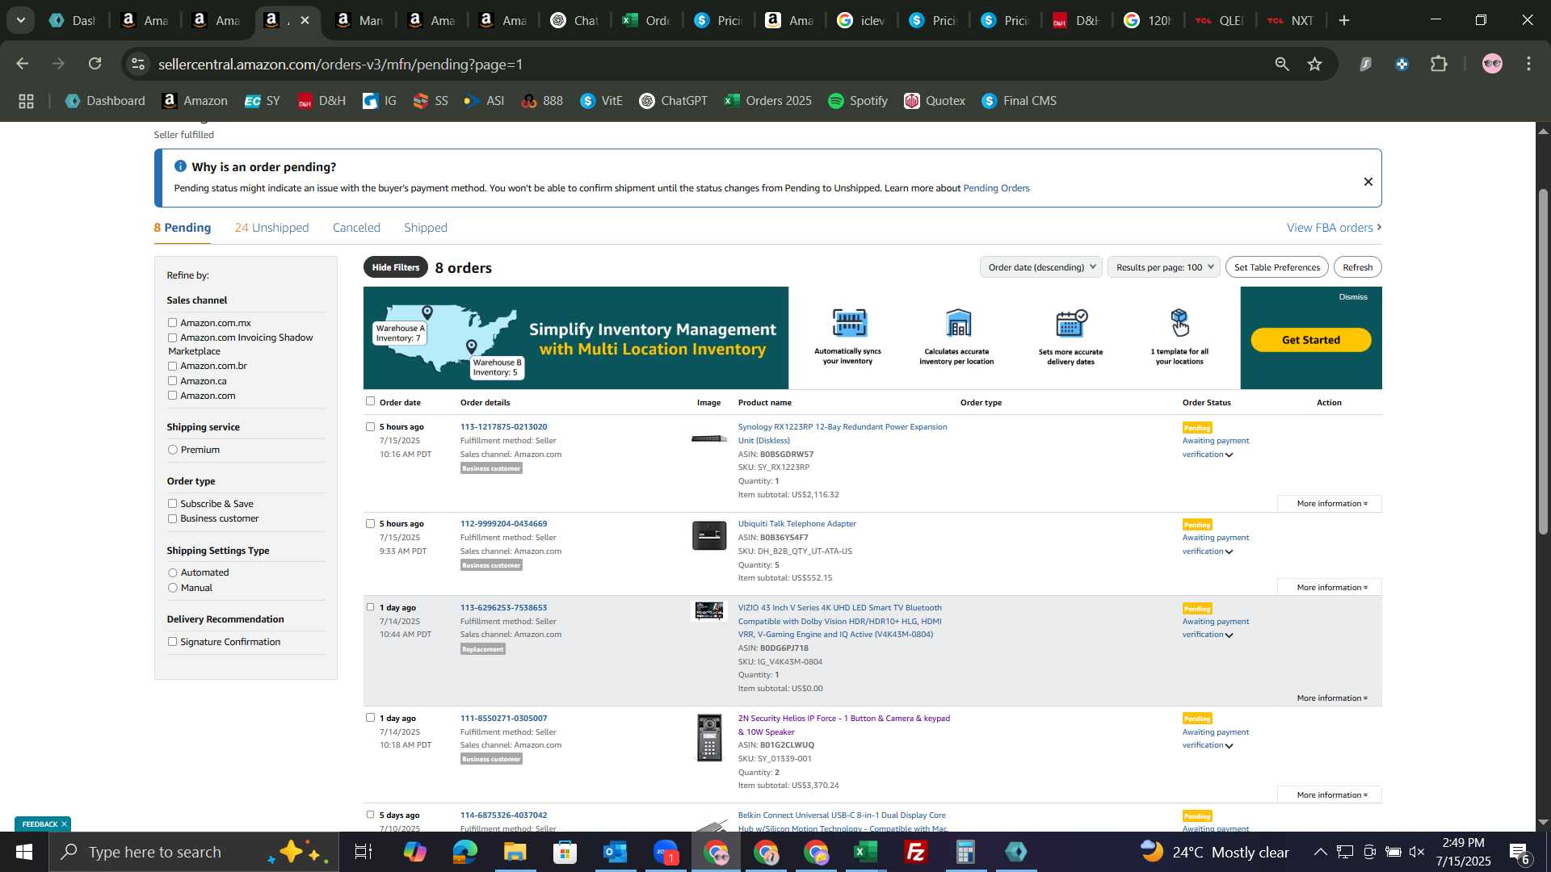Open the Order date sort dropdown
Screen dimensions: 1551x872
[x=1040, y=267]
